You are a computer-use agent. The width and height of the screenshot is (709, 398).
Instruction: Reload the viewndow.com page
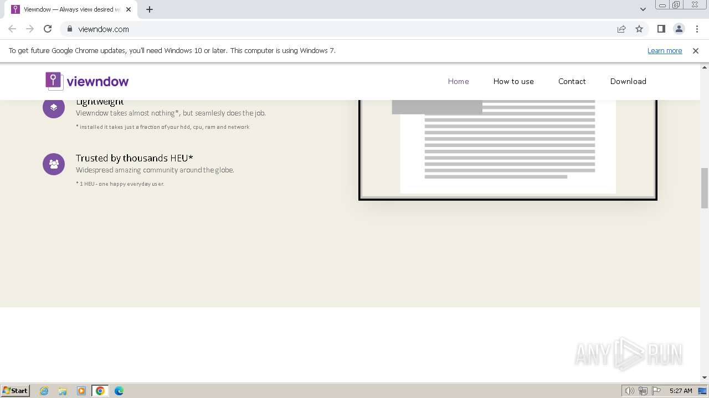coord(48,29)
